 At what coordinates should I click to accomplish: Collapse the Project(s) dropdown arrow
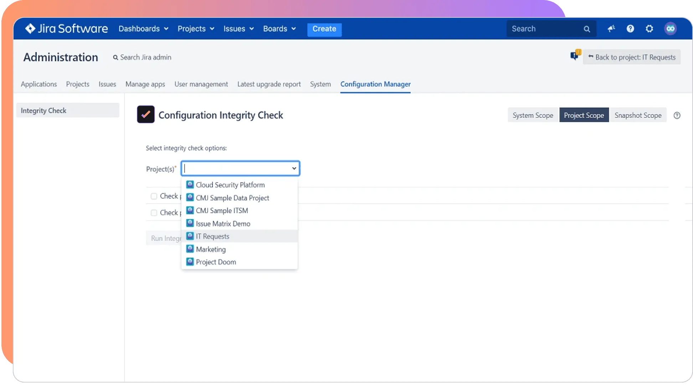click(x=294, y=168)
